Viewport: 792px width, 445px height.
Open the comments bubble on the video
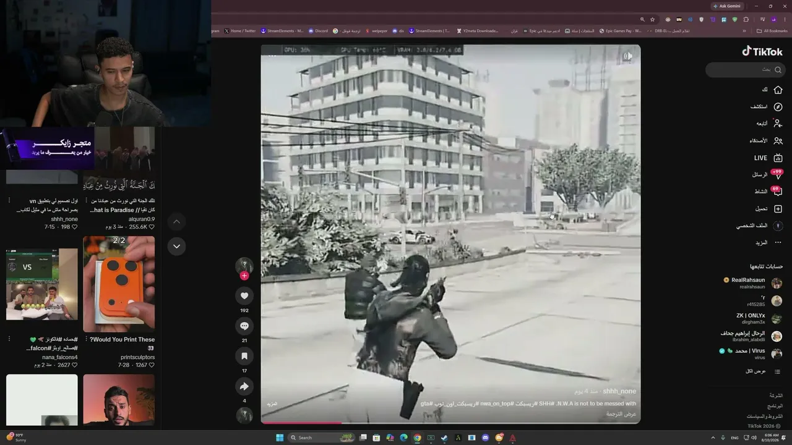click(244, 326)
